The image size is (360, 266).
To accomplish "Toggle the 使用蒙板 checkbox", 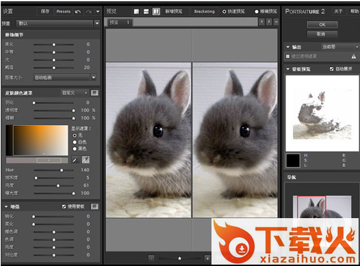I will click(64, 207).
